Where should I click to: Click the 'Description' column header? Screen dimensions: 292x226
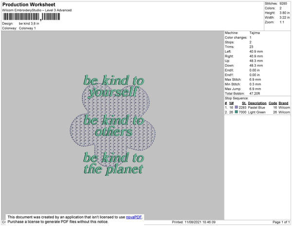coord(257,103)
